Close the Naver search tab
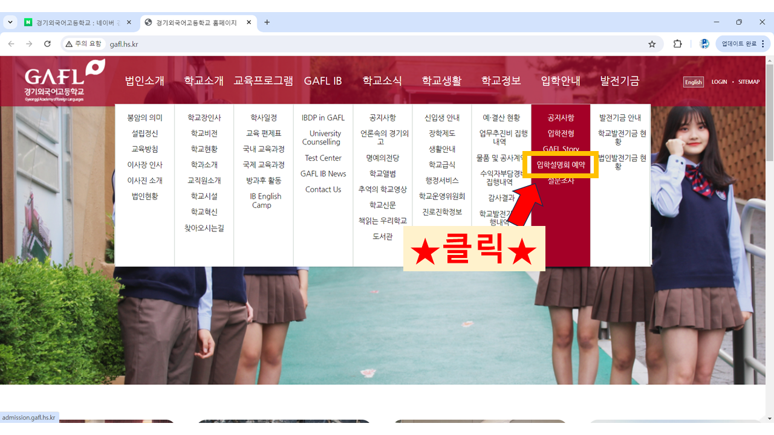The height and width of the screenshot is (435, 774). point(129,22)
